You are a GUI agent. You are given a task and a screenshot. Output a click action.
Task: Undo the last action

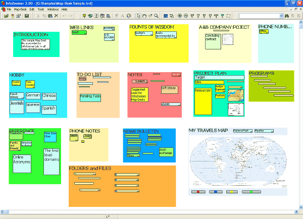(x=64, y=16)
